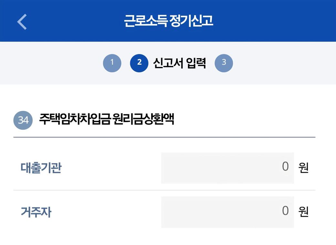This screenshot has width=336, height=245.
Task: Click the 대출기관 row label
Action: (x=41, y=168)
